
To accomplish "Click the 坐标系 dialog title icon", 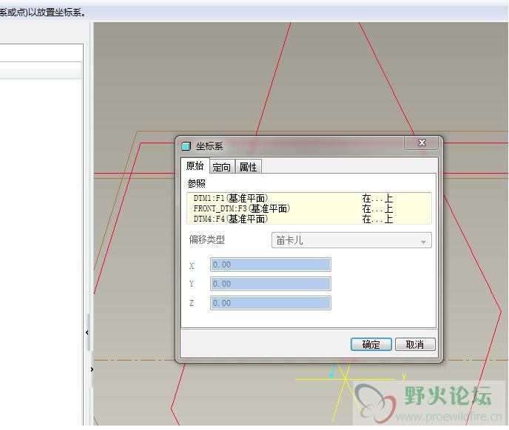I will pos(186,146).
